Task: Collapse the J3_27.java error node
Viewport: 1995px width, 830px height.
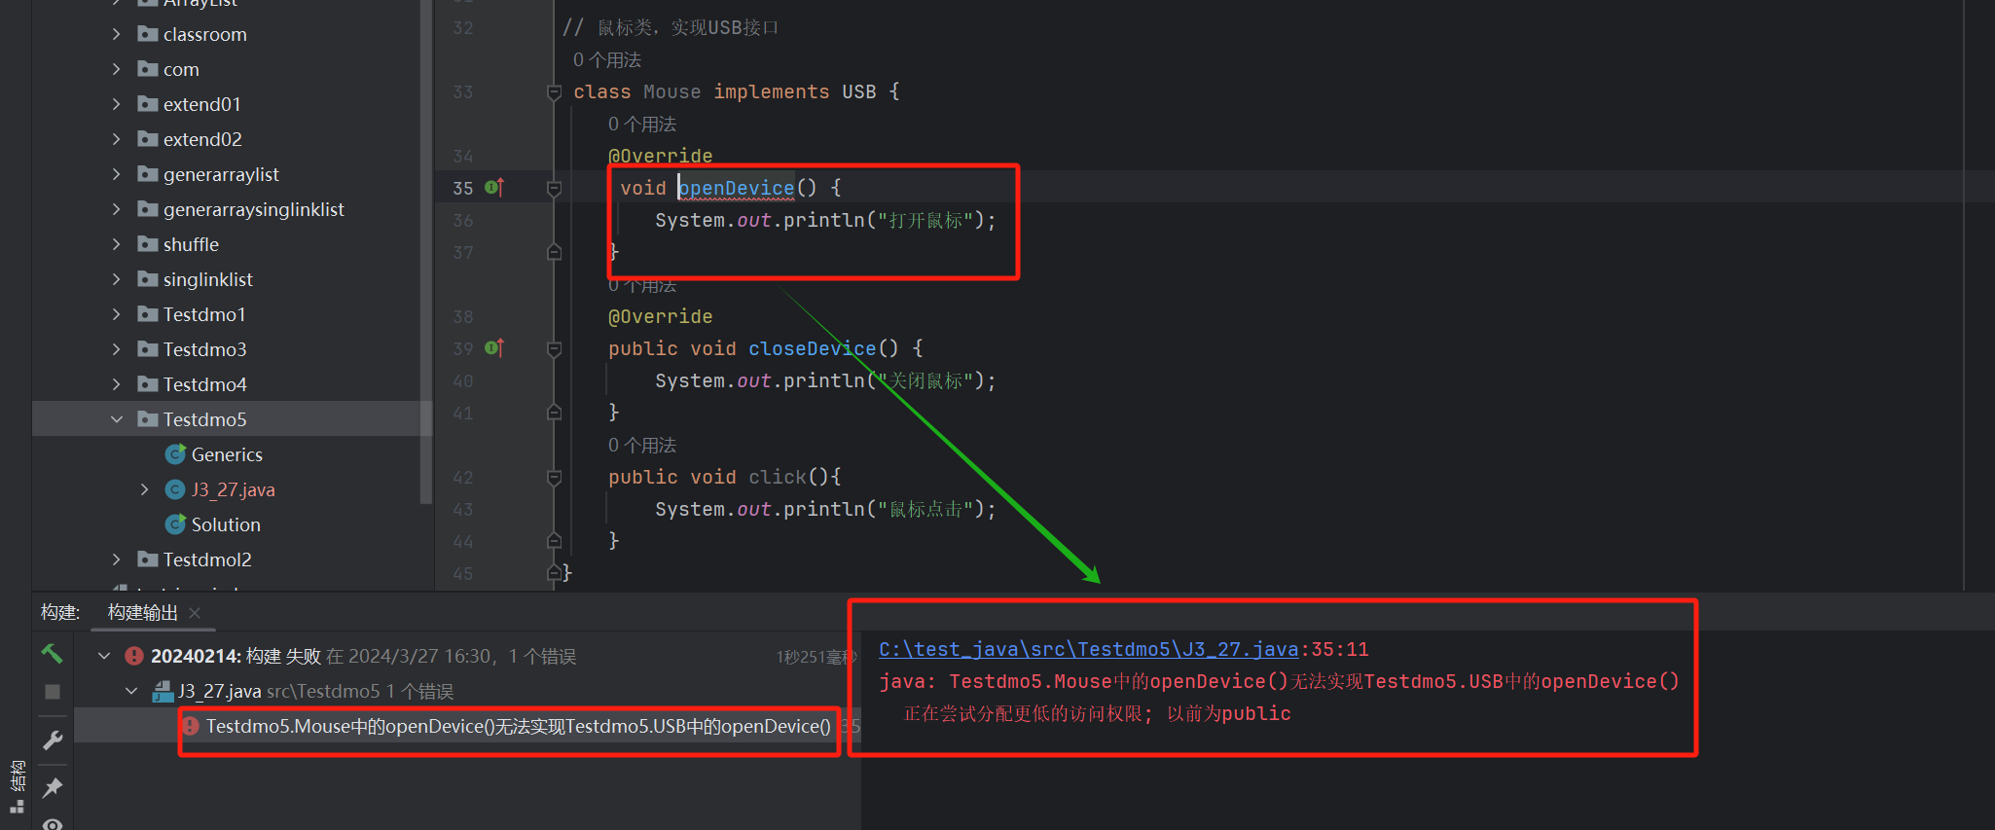Action: (131, 691)
